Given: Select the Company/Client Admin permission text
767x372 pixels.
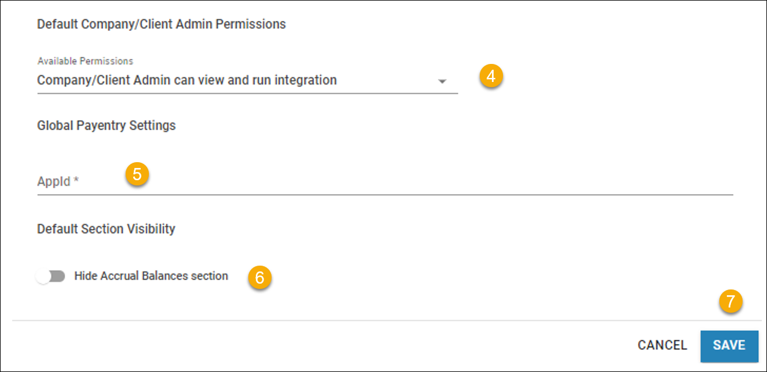Looking at the screenshot, I should [186, 80].
